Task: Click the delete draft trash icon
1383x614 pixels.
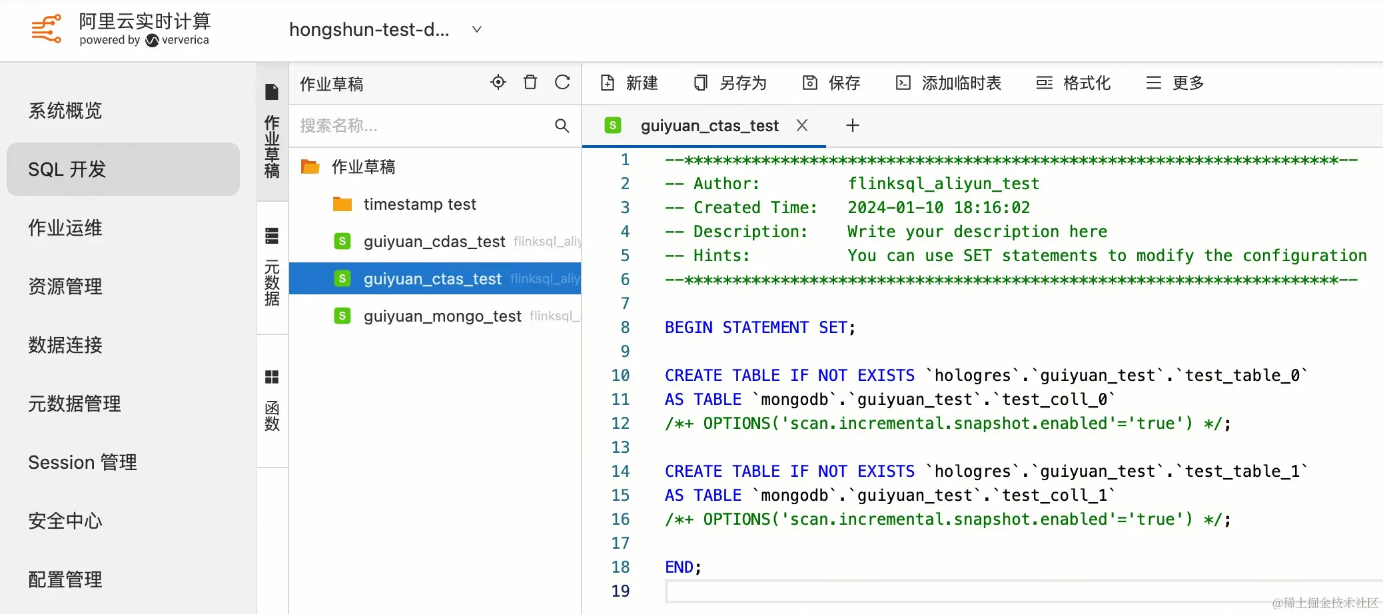Action: [x=530, y=83]
